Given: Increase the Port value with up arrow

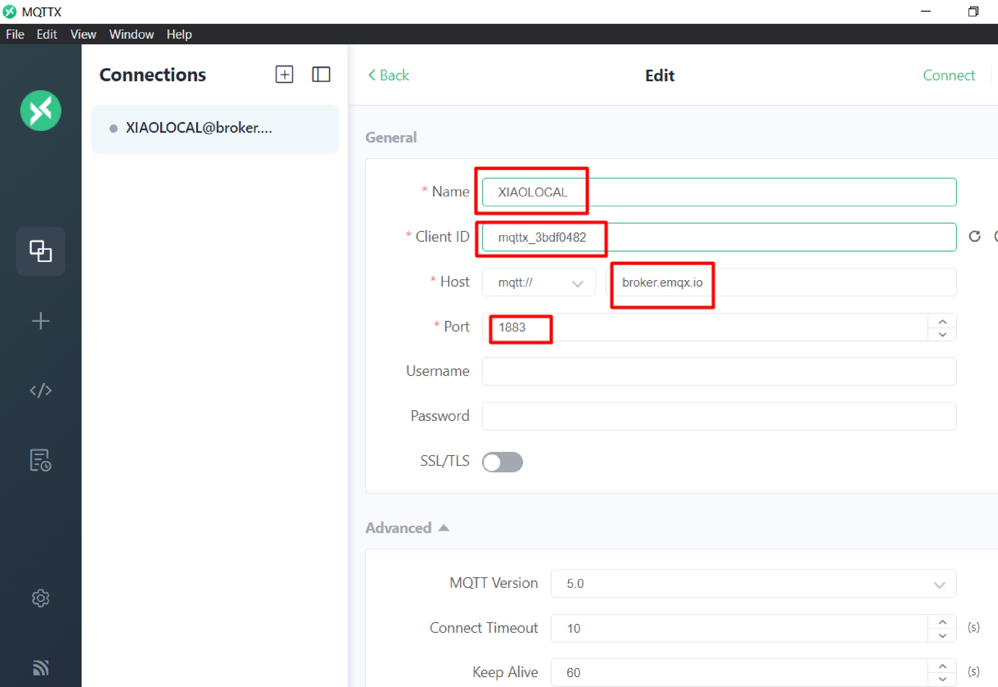Looking at the screenshot, I should [942, 321].
